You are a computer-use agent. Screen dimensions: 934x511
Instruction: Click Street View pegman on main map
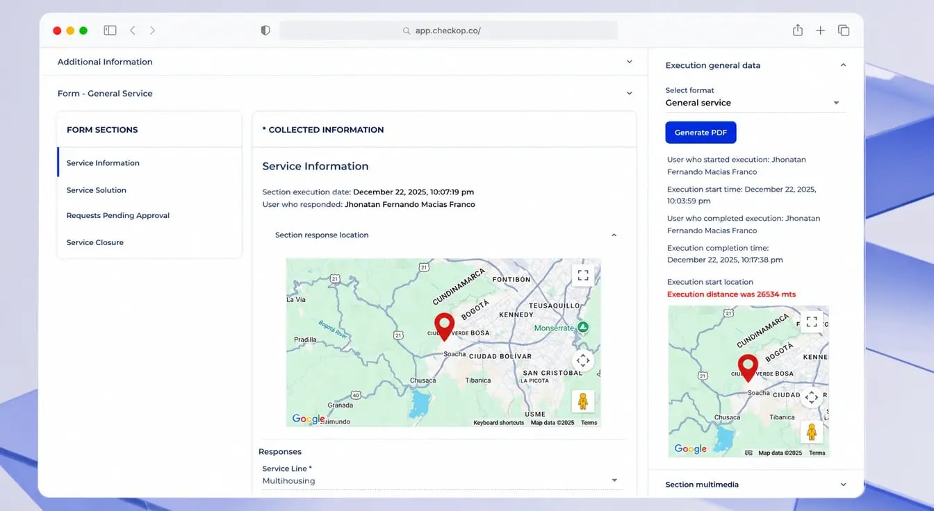tap(583, 401)
